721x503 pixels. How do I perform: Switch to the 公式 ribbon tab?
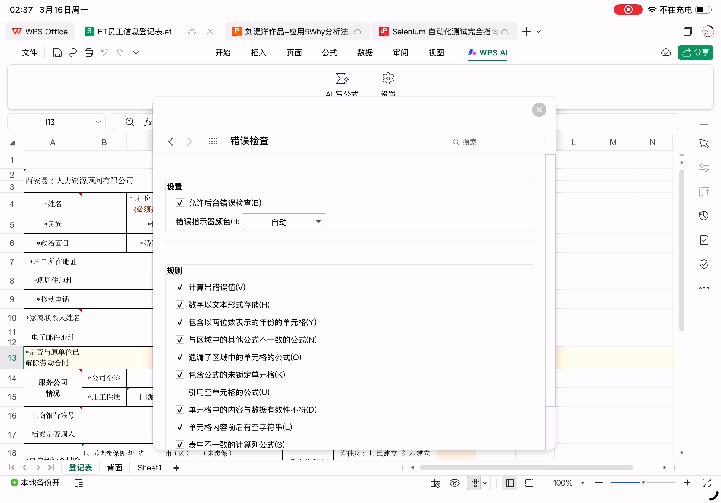coord(329,53)
